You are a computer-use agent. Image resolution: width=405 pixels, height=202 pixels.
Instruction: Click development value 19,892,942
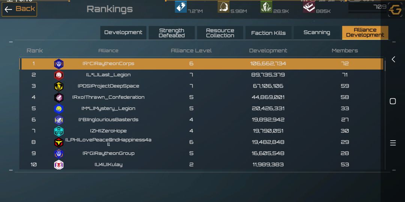point(268,120)
